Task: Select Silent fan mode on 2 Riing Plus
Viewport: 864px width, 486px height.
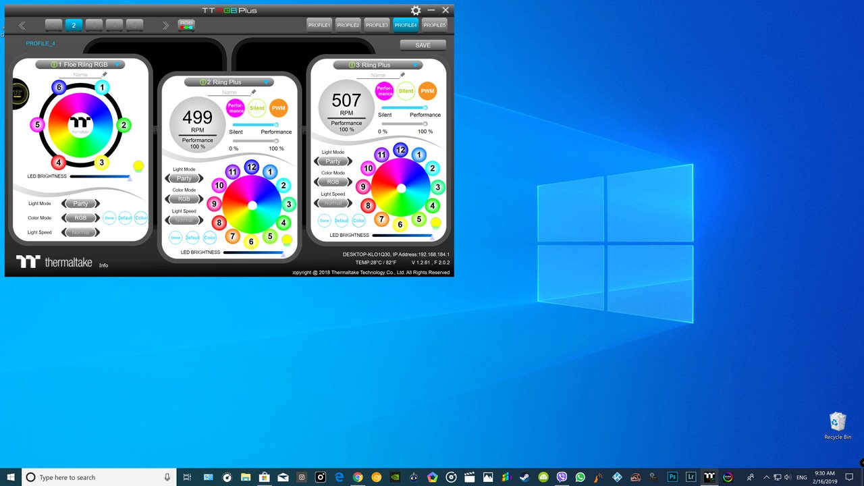Action: (257, 108)
